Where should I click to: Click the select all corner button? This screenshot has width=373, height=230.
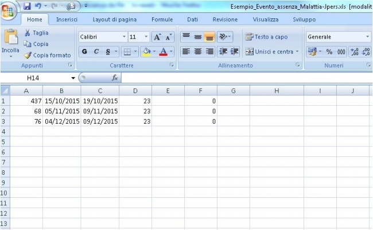5,91
